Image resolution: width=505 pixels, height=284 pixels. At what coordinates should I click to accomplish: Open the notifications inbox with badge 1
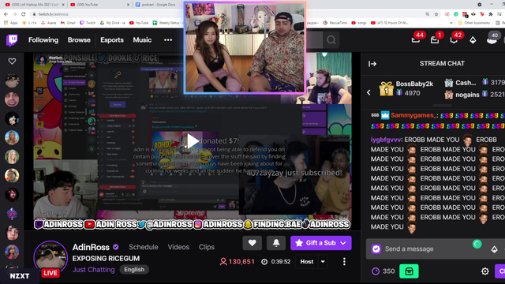[435, 40]
